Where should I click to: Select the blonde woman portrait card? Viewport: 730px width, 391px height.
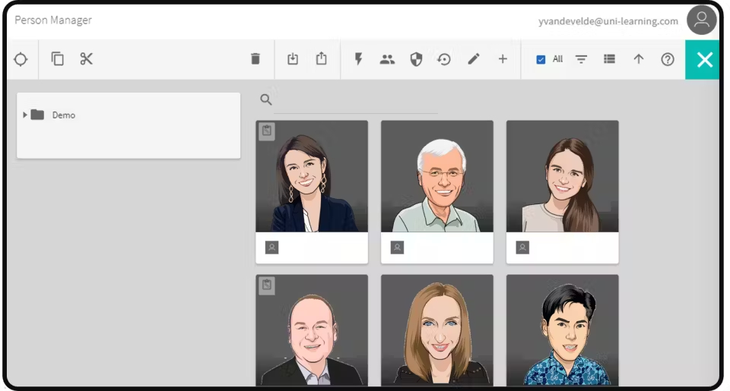(x=436, y=330)
